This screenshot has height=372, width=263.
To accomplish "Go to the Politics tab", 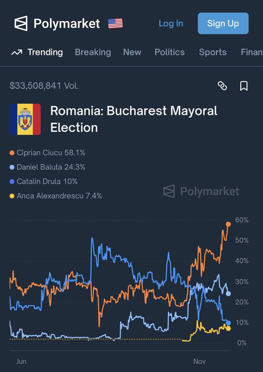I will tap(170, 52).
